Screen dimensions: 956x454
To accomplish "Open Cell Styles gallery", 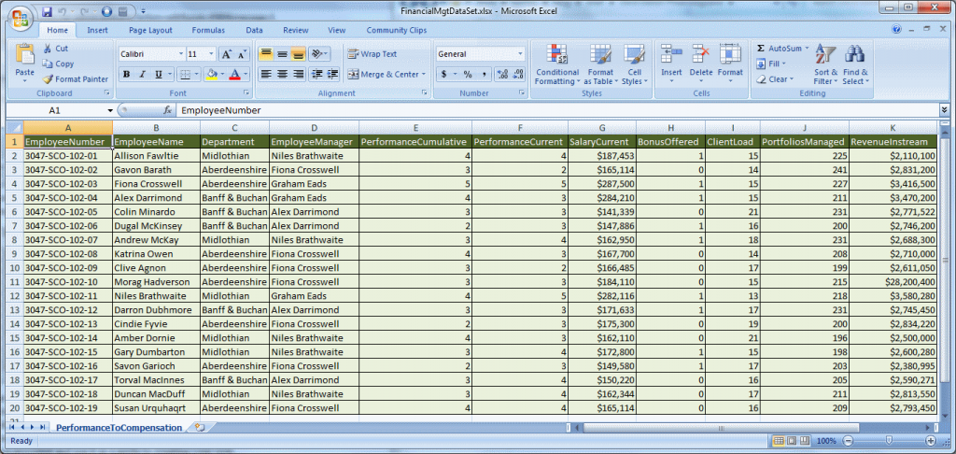I will [x=635, y=64].
